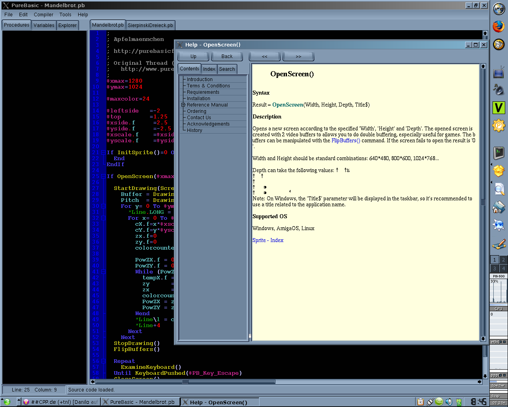The height and width of the screenshot is (407, 508).
Task: Click the green start button in taskbar
Action: tap(7, 402)
